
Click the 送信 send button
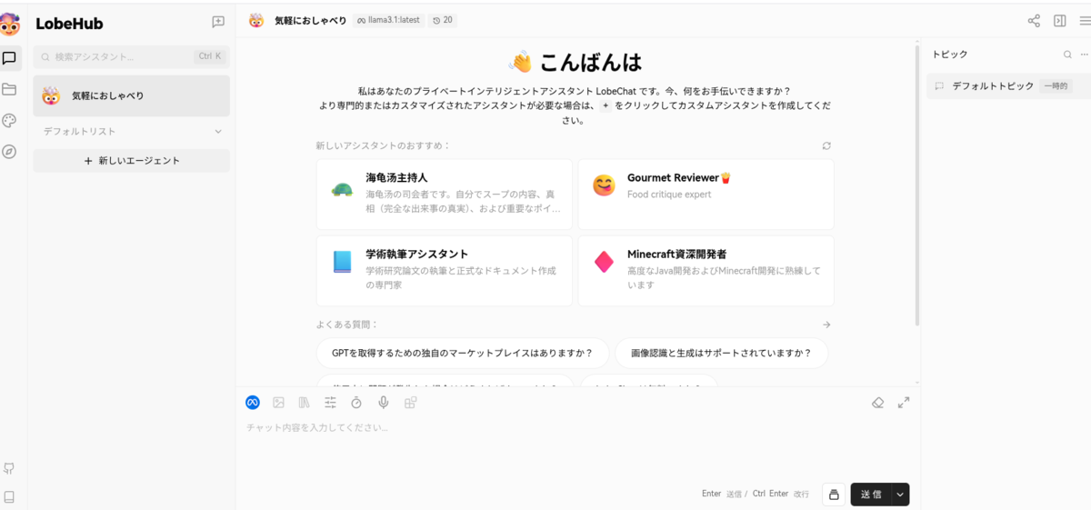pos(871,495)
